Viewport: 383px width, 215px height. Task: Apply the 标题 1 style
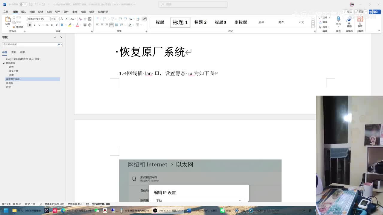pyautogui.click(x=180, y=22)
